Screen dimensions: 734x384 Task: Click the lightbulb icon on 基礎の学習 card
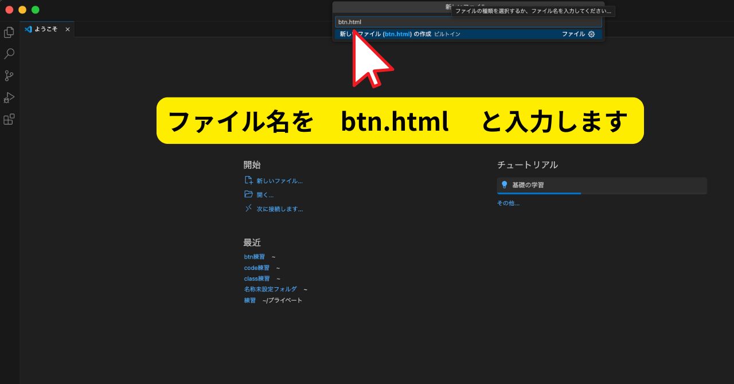(505, 185)
